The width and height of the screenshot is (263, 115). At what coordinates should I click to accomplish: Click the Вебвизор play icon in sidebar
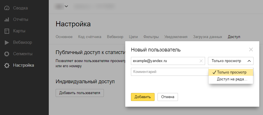click(7, 42)
